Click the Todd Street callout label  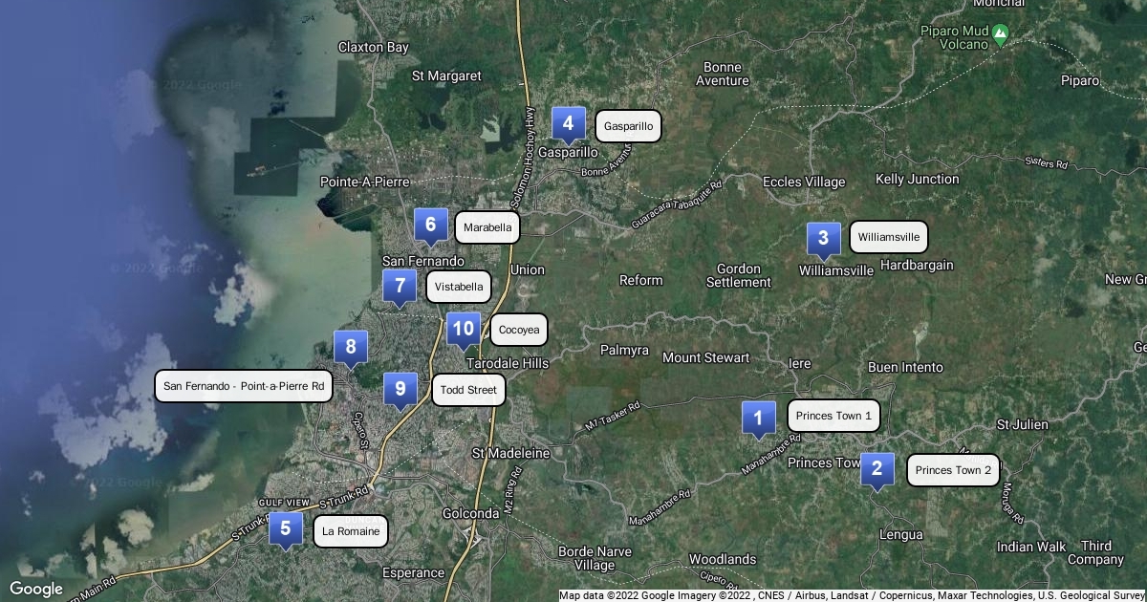coord(468,390)
